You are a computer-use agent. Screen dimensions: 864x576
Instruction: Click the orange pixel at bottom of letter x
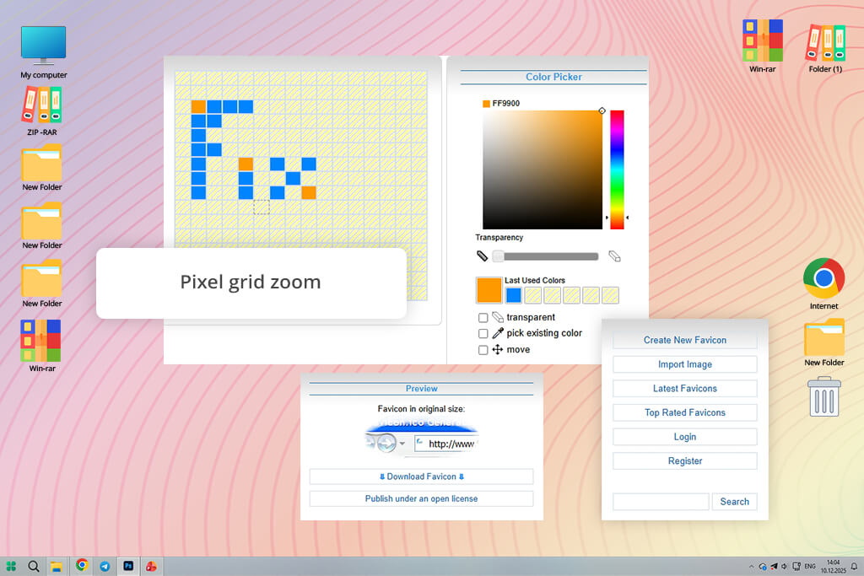click(x=309, y=193)
